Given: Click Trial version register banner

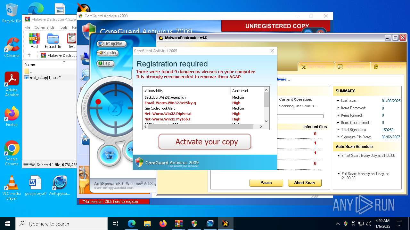Looking at the screenshot, I should click(x=114, y=202).
